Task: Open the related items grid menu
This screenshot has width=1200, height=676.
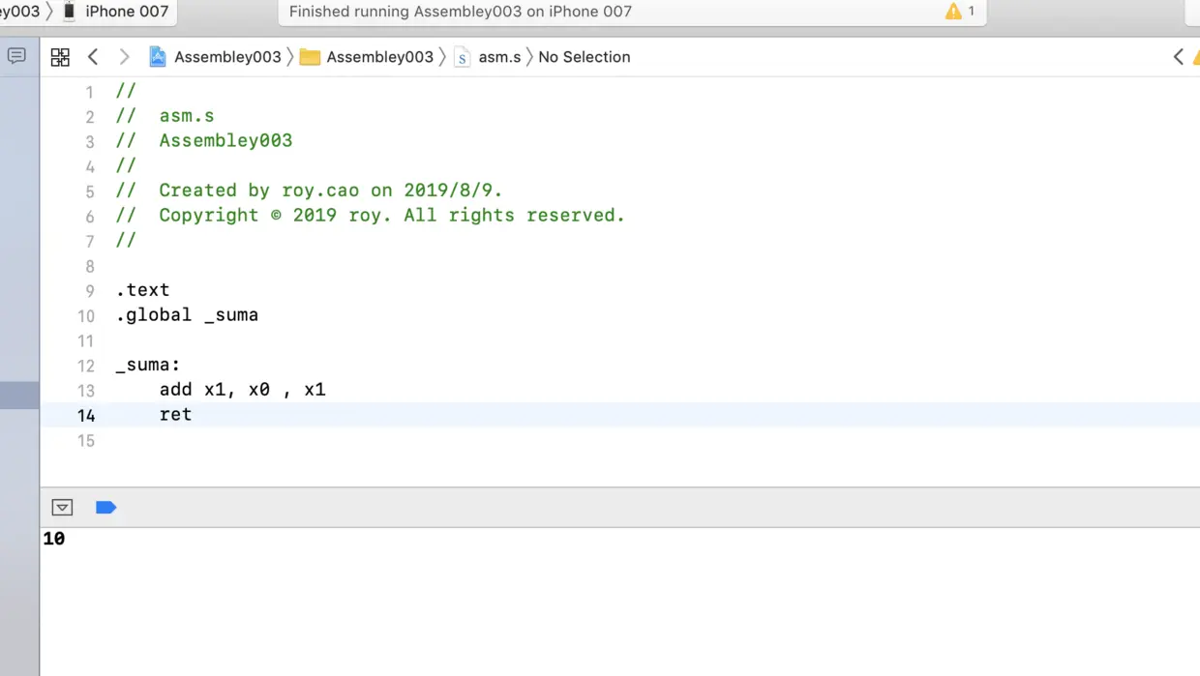Action: pos(60,57)
